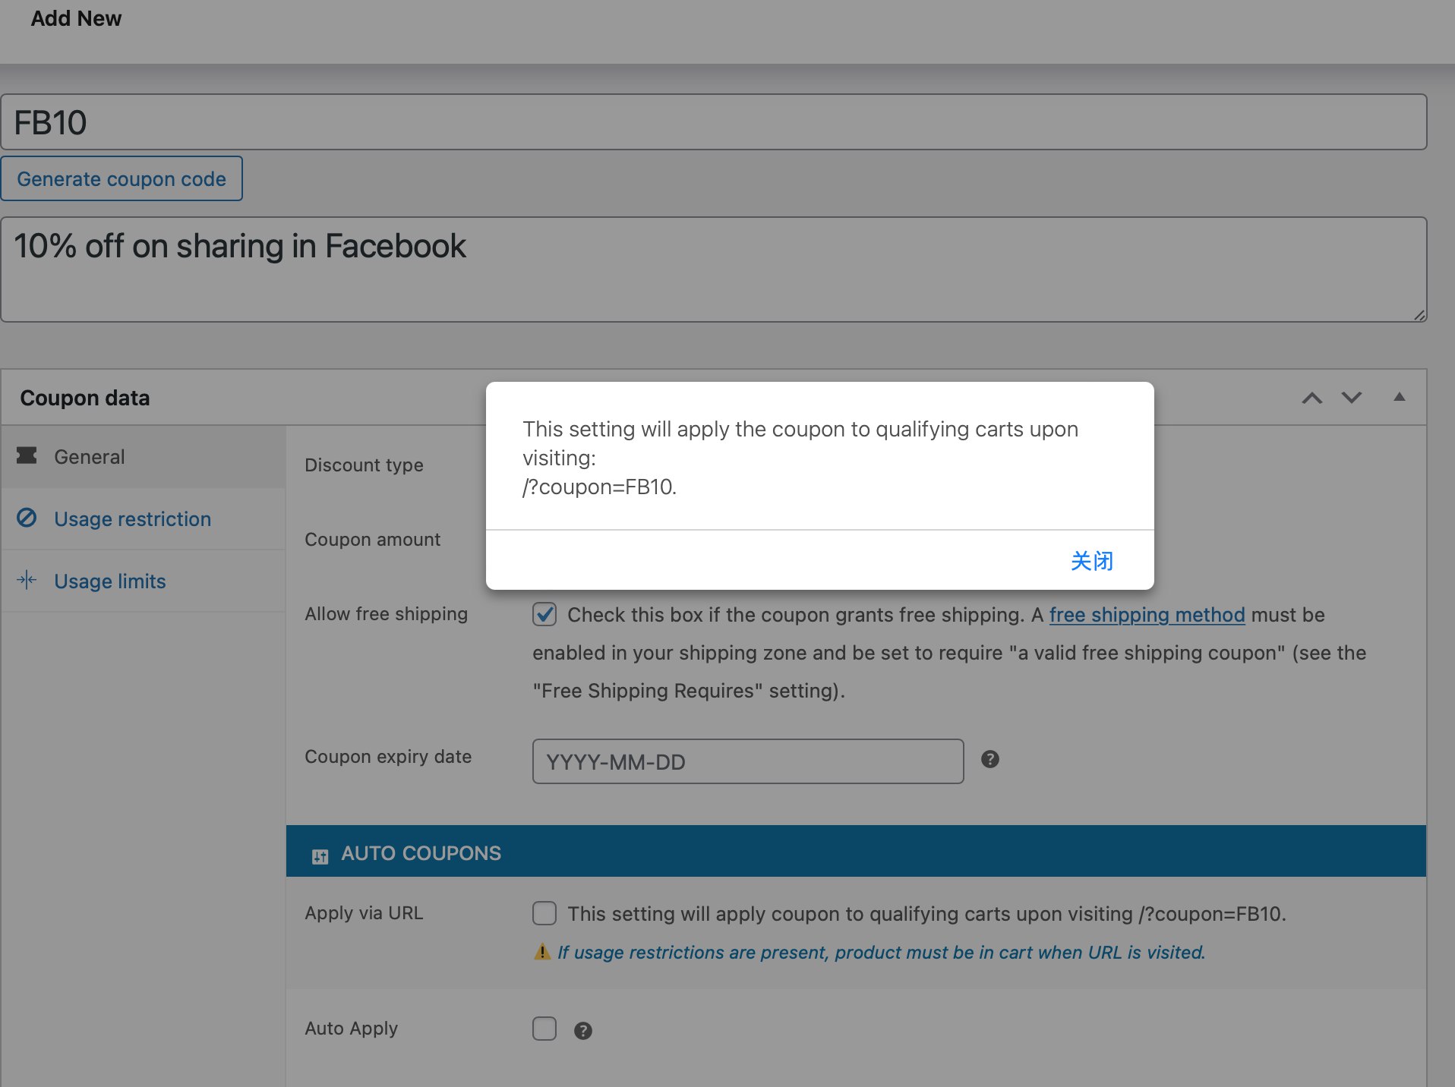Open the free shipping method link
Image resolution: width=1455 pixels, height=1087 pixels.
coord(1147,615)
